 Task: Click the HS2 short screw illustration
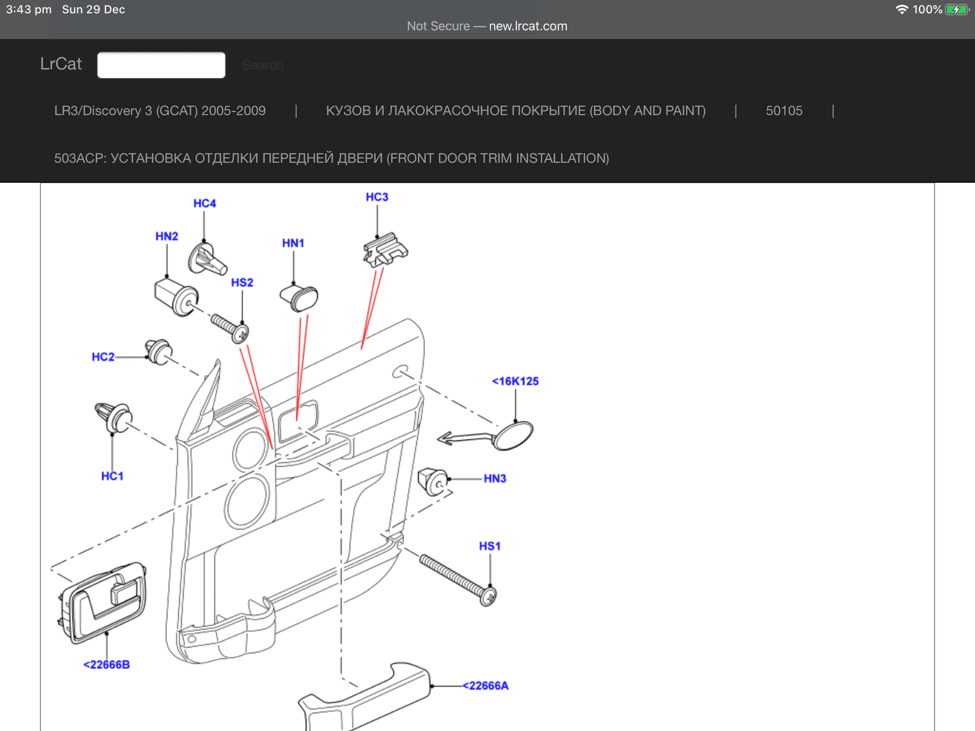pos(230,328)
